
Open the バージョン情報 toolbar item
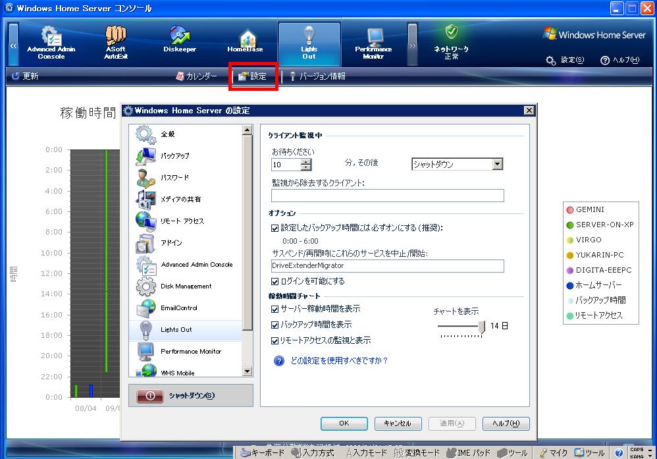click(317, 76)
